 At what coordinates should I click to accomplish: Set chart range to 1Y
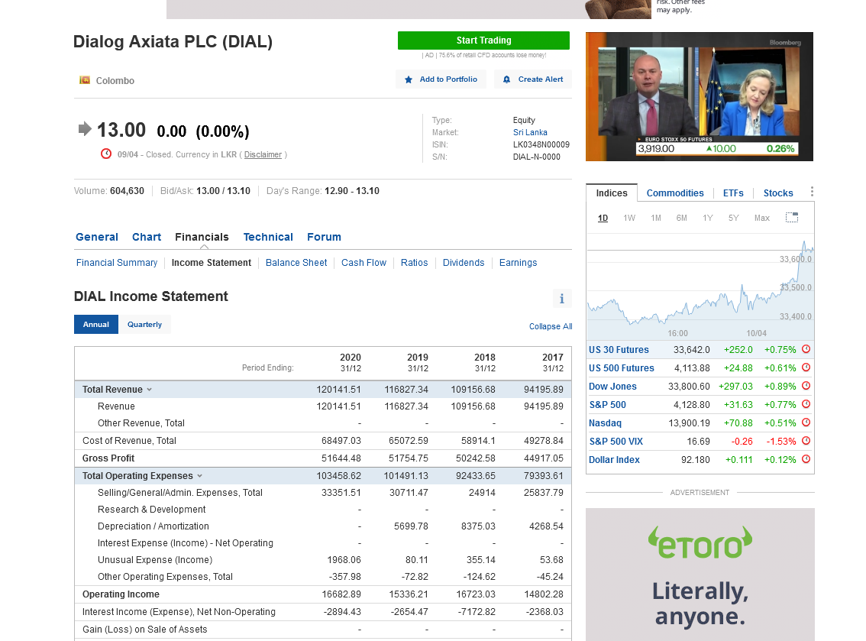[707, 219]
